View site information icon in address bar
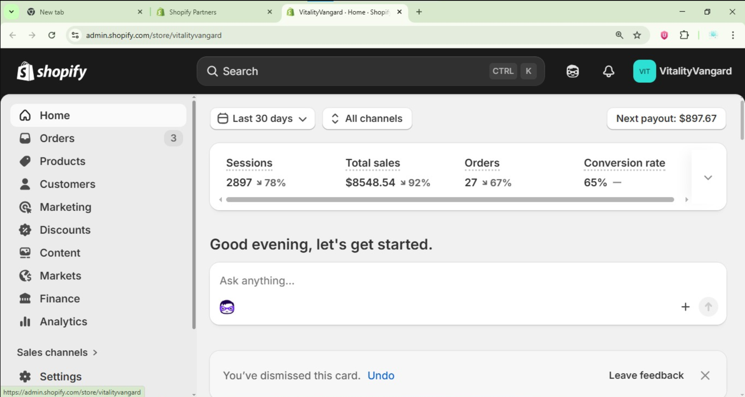The height and width of the screenshot is (397, 745). [75, 35]
